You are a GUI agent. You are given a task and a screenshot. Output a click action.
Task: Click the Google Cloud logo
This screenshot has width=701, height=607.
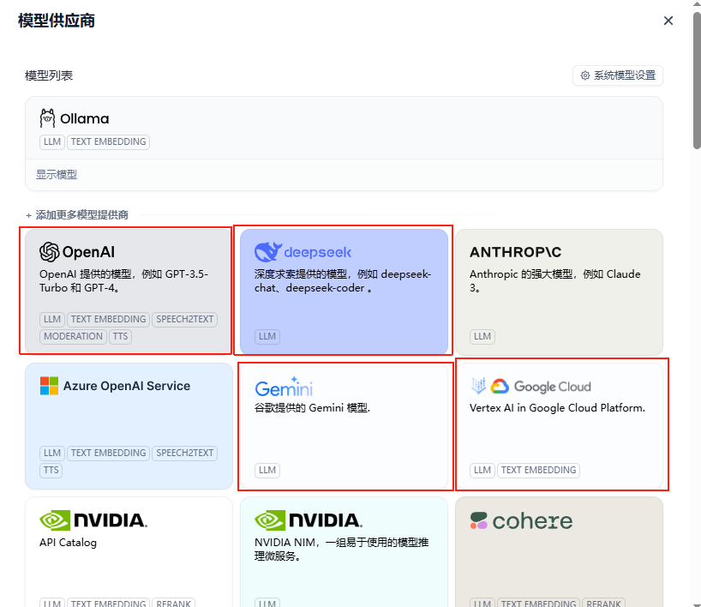point(530,387)
